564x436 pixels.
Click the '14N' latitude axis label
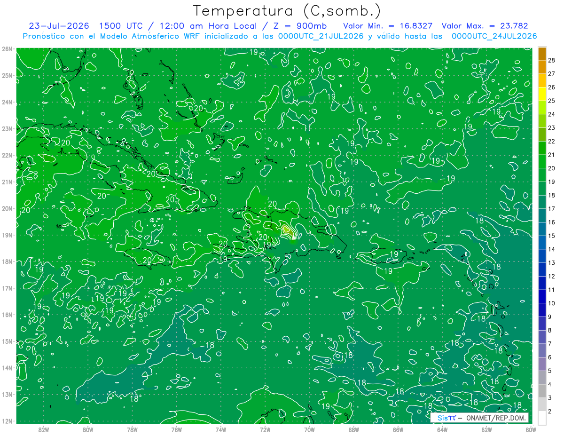[x=7, y=368]
